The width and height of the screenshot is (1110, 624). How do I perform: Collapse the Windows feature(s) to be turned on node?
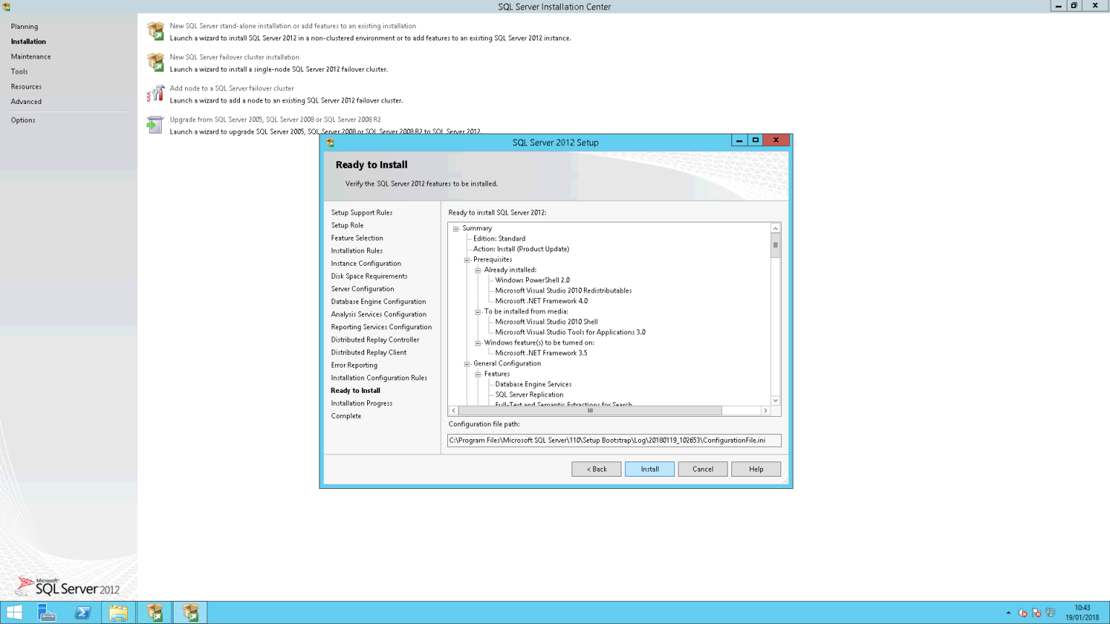pos(478,343)
